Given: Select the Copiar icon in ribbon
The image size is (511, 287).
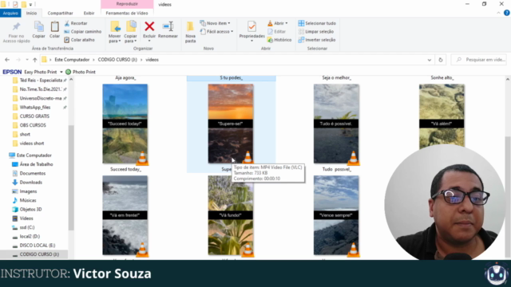Looking at the screenshot, I should pyautogui.click(x=39, y=26).
